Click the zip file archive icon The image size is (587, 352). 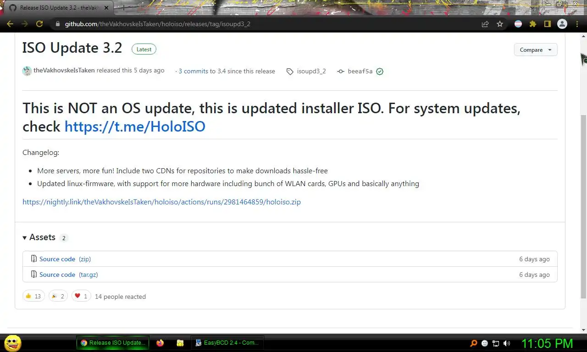coord(33,259)
